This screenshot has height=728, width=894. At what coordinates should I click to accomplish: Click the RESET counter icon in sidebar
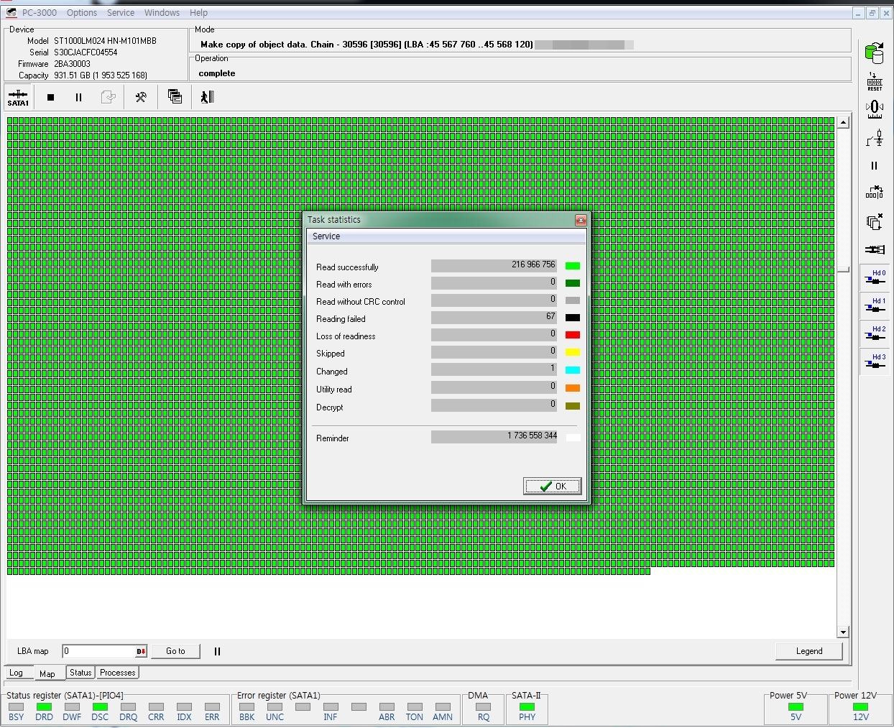(875, 81)
